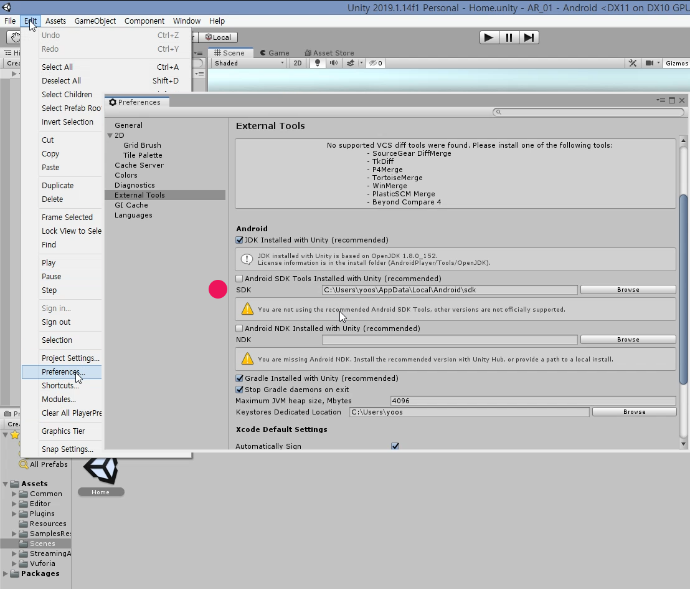Toggle the Local handle rotation button

218,37
